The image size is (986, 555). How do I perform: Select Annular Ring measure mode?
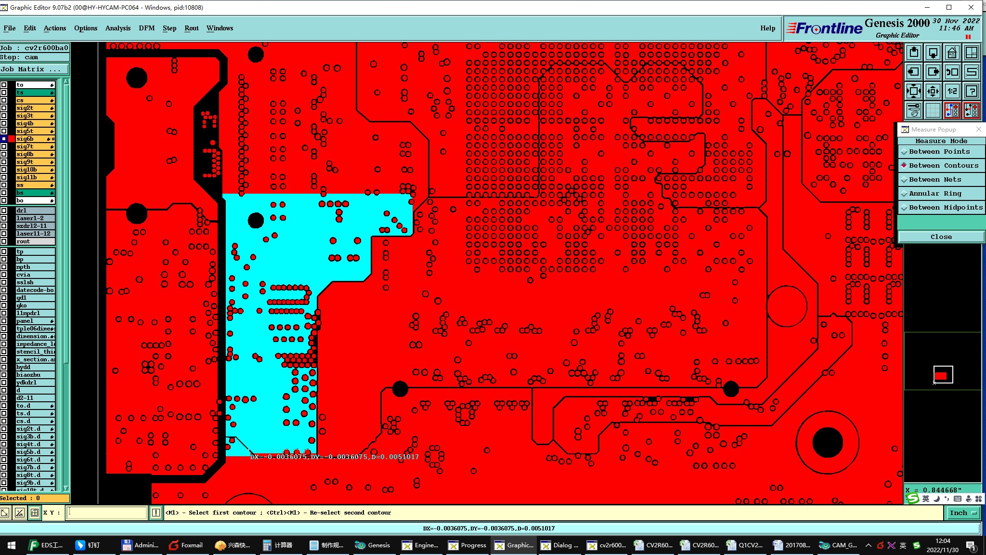coord(935,194)
